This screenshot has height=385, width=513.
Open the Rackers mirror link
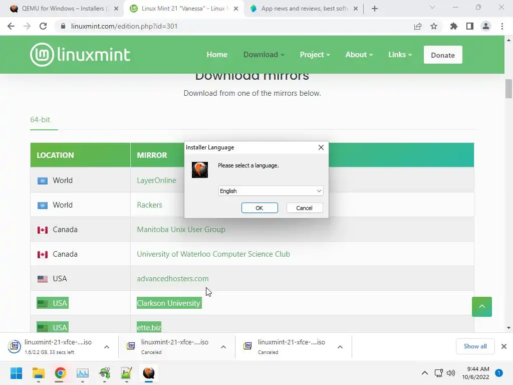[149, 205]
